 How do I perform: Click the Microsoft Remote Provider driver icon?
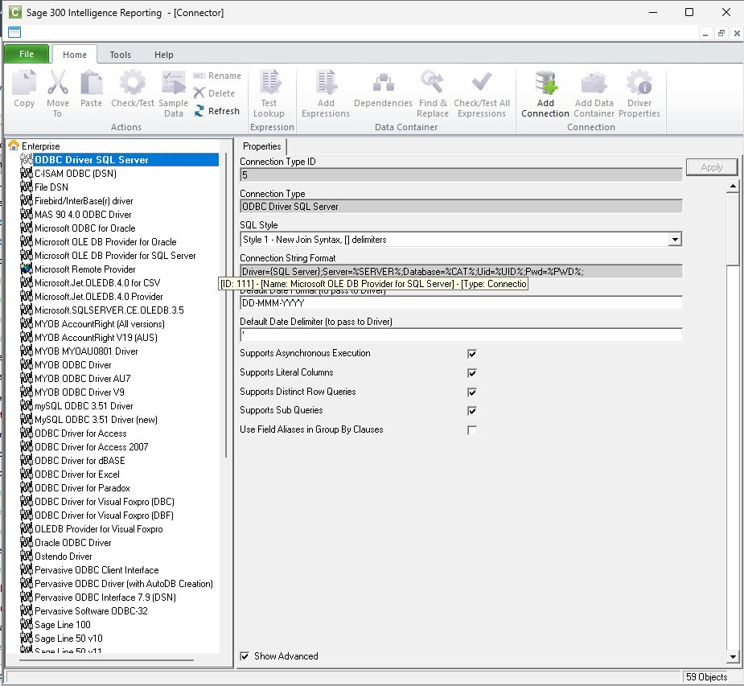pos(27,269)
